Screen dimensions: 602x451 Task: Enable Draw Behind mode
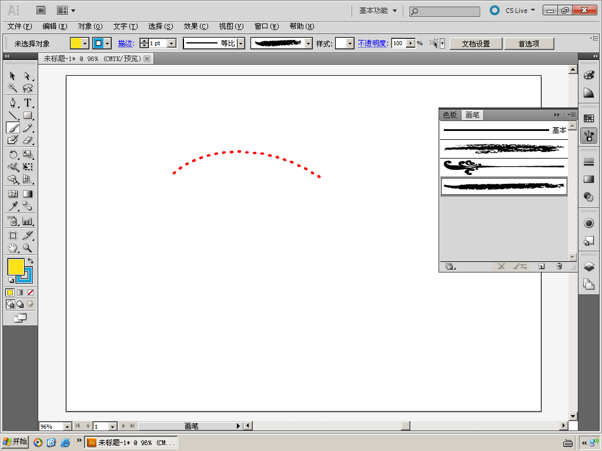click(20, 304)
